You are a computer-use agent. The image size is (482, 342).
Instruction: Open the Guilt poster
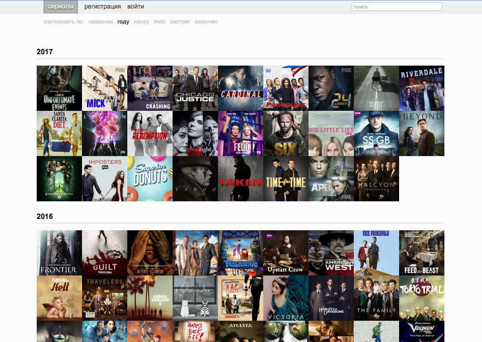tap(105, 253)
